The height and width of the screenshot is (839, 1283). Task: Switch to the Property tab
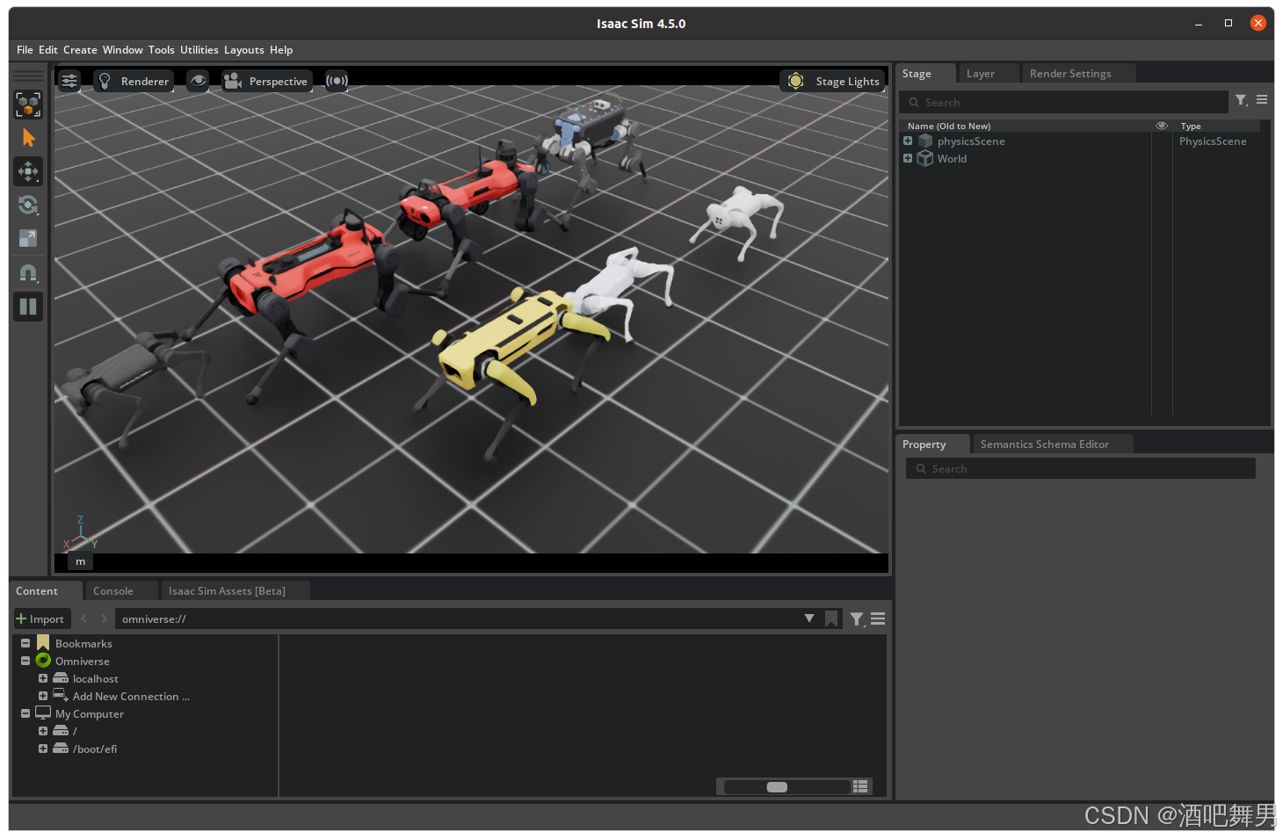coord(932,445)
